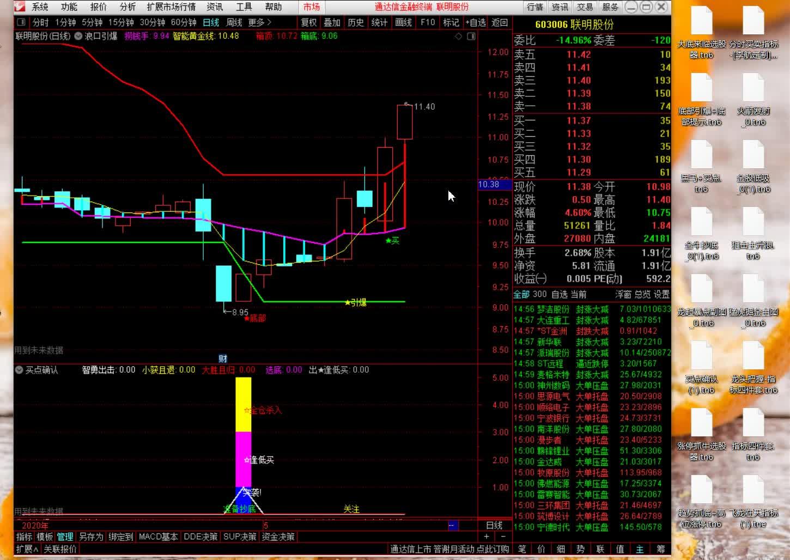Viewport: 790px width, 560px height.
Task: Open the F10 company info
Action: pos(428,22)
